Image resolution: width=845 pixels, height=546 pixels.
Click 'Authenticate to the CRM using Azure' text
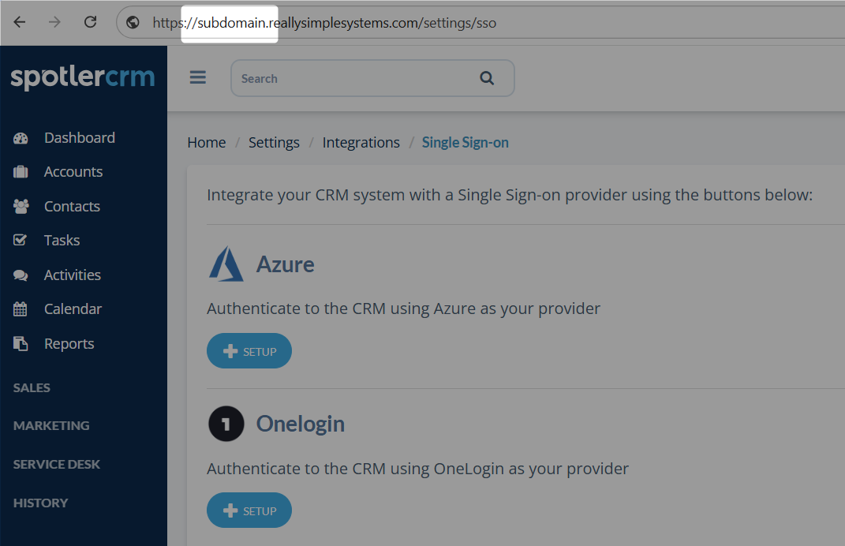[404, 309]
